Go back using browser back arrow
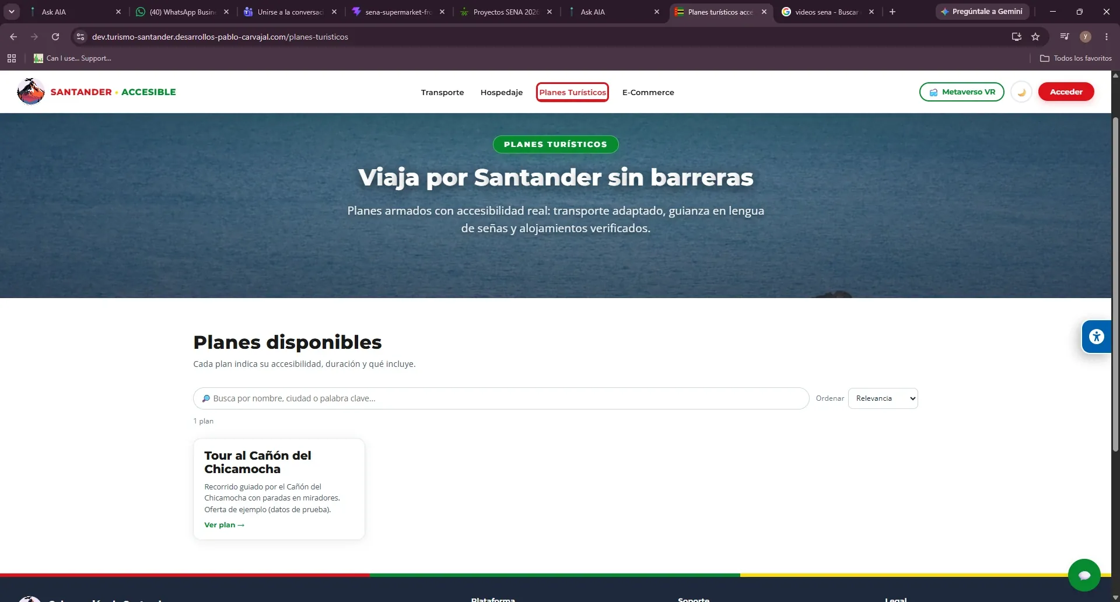1120x602 pixels. [13, 37]
